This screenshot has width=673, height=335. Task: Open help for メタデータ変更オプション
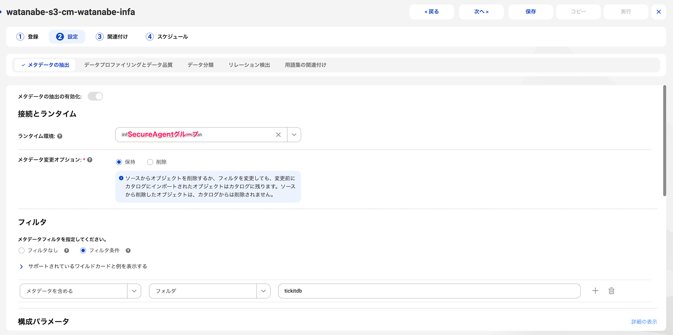pyautogui.click(x=90, y=160)
